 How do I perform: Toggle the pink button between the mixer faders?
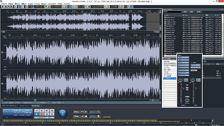tap(187, 88)
